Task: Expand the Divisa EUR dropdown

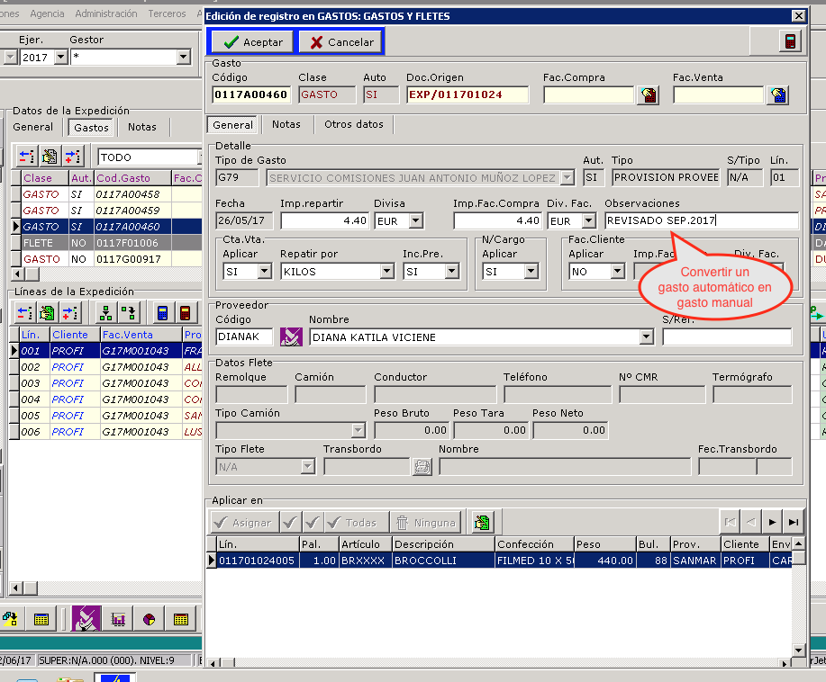Action: pos(415,220)
